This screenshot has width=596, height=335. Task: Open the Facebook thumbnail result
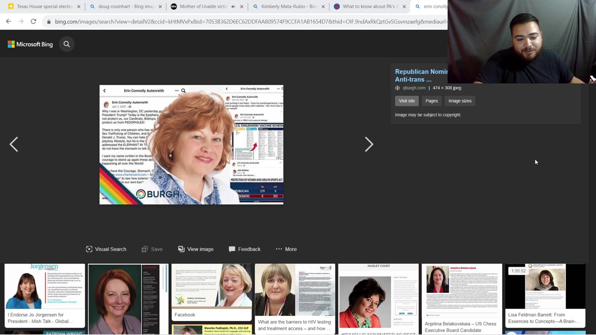point(211,292)
